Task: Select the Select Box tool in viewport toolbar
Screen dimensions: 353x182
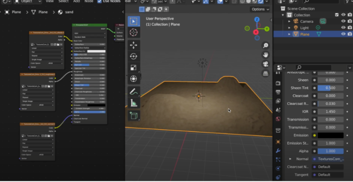Action: pyautogui.click(x=134, y=21)
